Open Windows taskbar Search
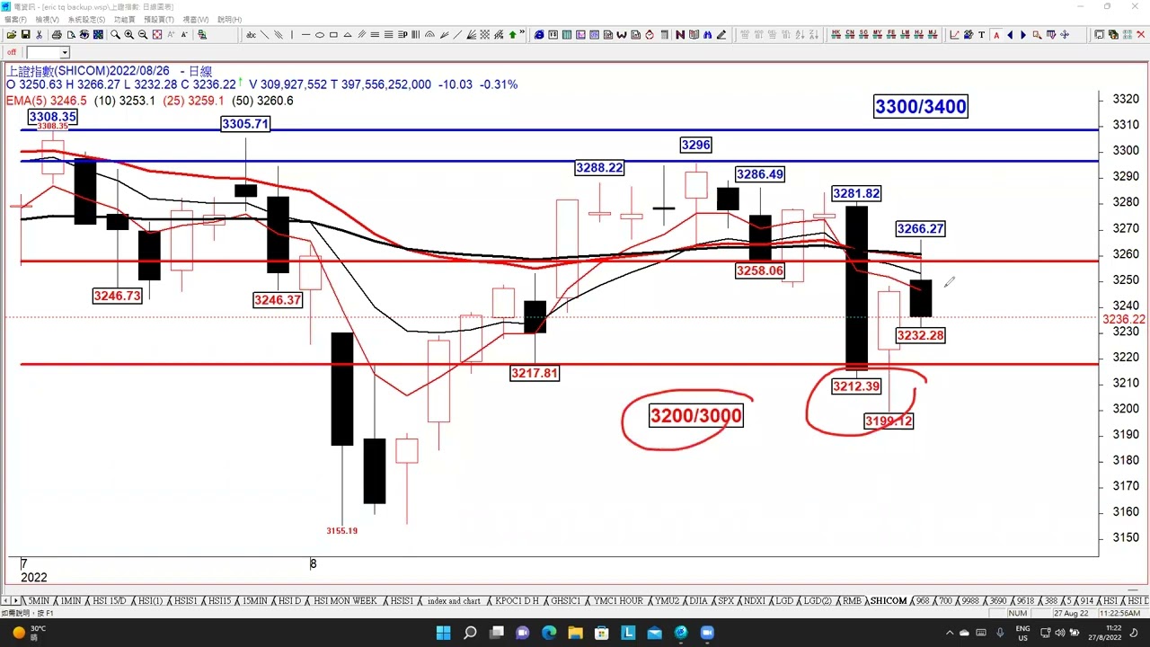1150x647 pixels. point(470,633)
